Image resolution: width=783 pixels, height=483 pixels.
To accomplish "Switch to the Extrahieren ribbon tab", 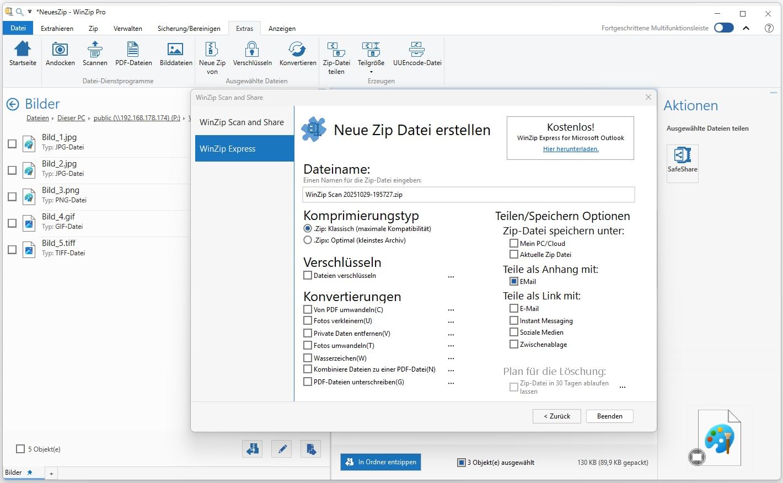I will [57, 28].
